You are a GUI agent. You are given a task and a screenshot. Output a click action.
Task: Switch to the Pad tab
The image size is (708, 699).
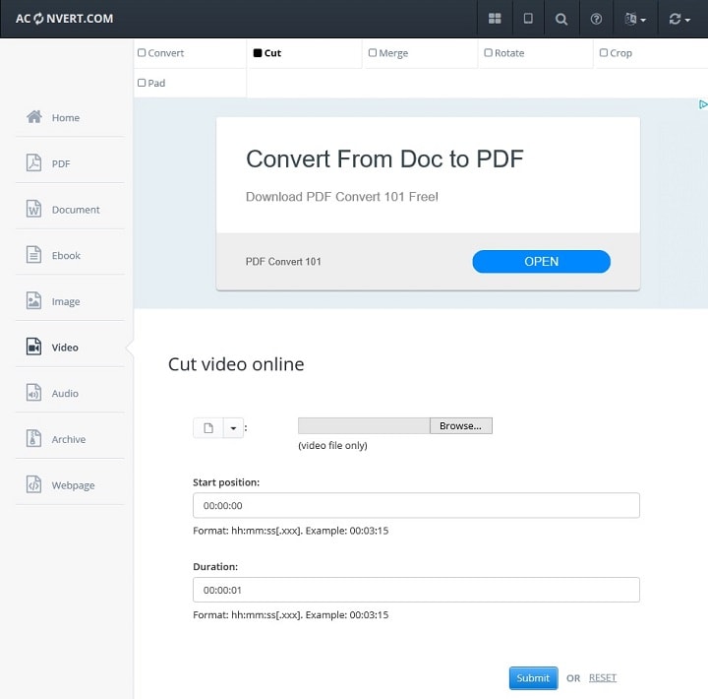point(155,83)
